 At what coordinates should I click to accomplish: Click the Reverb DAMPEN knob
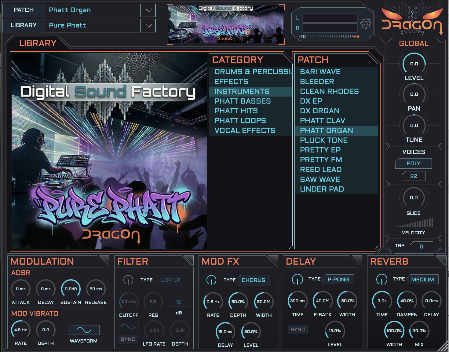(407, 301)
